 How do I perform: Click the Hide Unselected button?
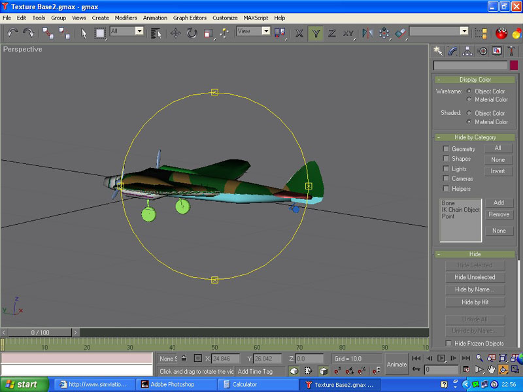(475, 277)
